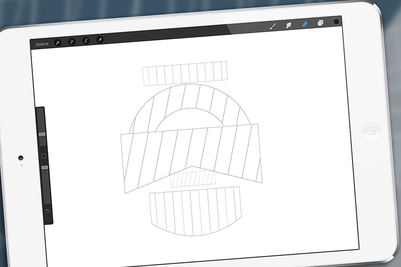Select the Smudge tool

click(288, 25)
